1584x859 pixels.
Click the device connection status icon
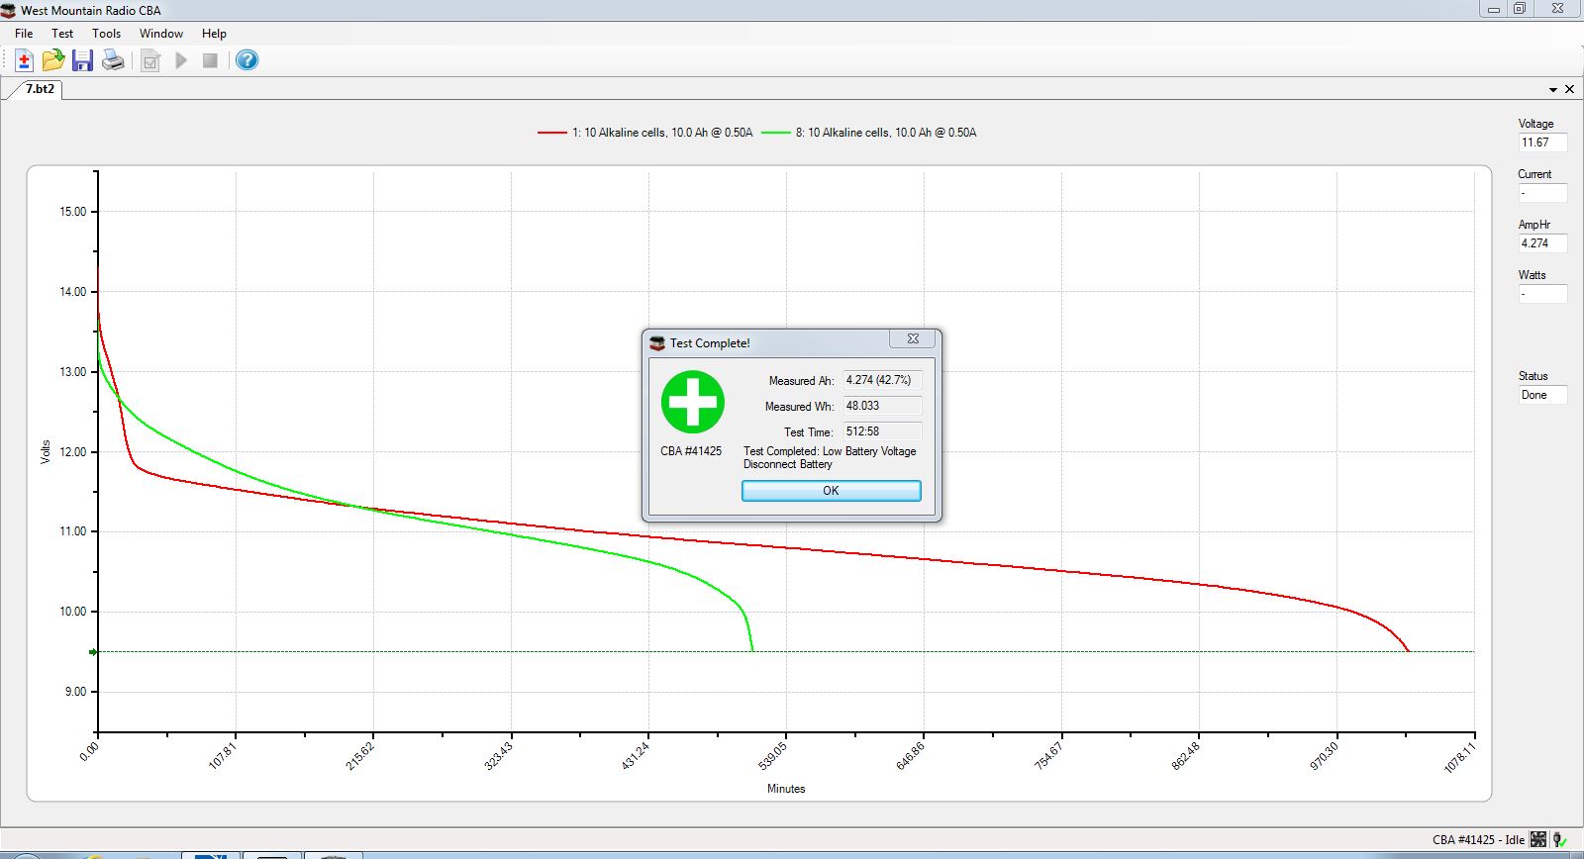(1559, 839)
